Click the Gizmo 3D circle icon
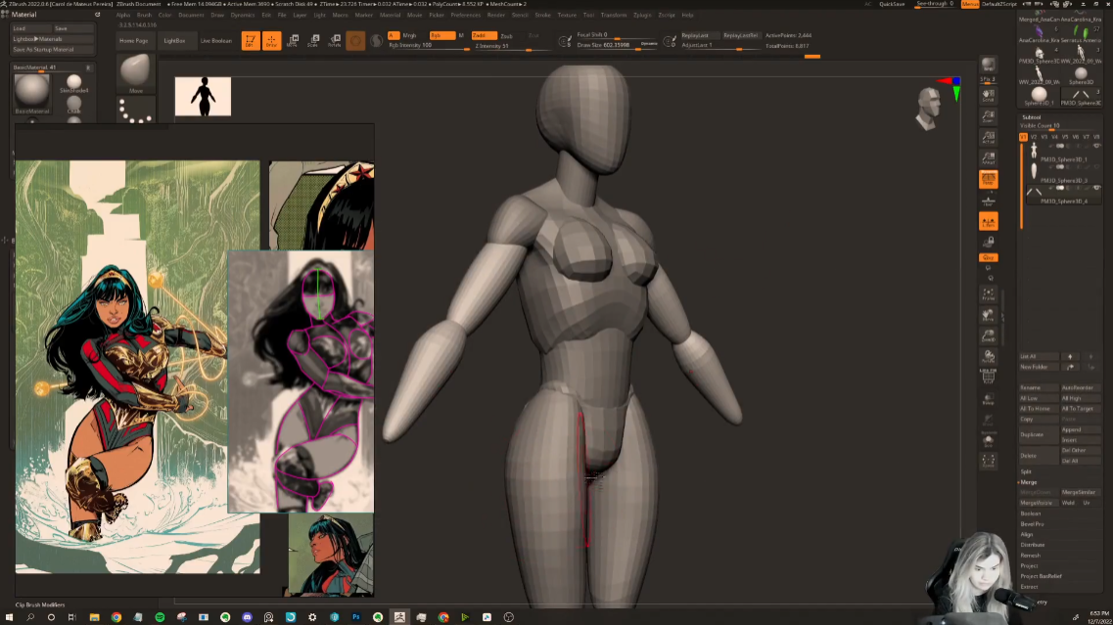The width and height of the screenshot is (1113, 625). pos(355,41)
